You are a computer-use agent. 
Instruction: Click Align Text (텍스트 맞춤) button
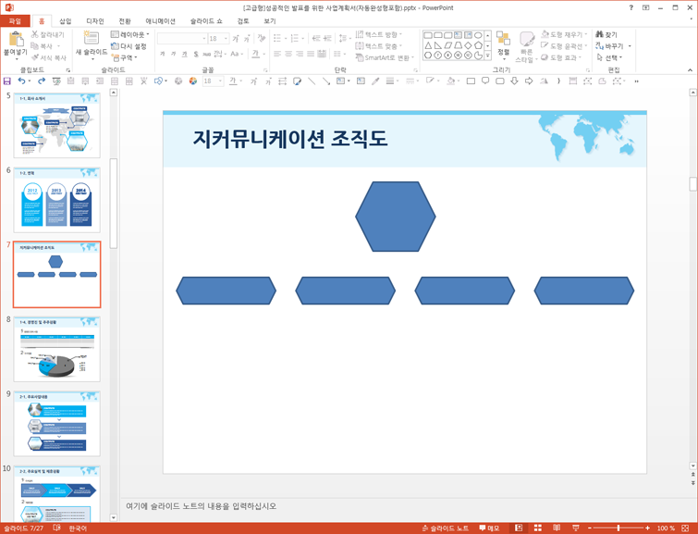coord(379,46)
